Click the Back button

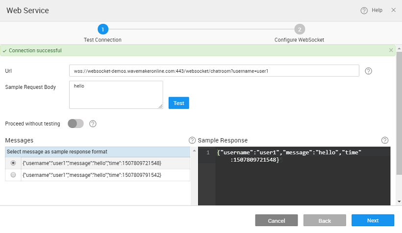[x=325, y=220]
